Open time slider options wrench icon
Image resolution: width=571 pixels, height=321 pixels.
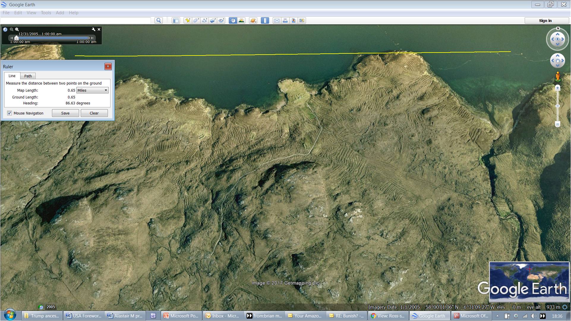pyautogui.click(x=94, y=29)
